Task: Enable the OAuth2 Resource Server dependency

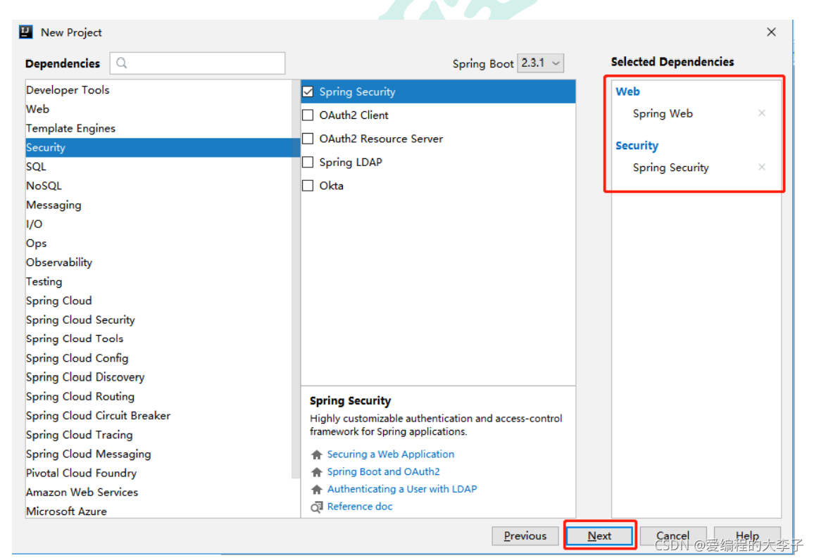Action: point(308,139)
